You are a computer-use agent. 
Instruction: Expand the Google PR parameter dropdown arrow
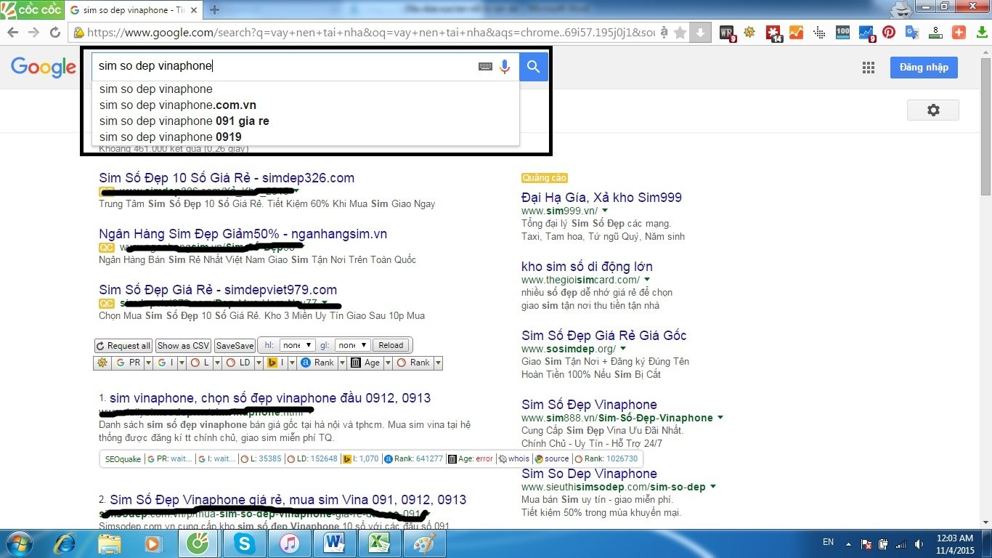pyautogui.click(x=148, y=363)
